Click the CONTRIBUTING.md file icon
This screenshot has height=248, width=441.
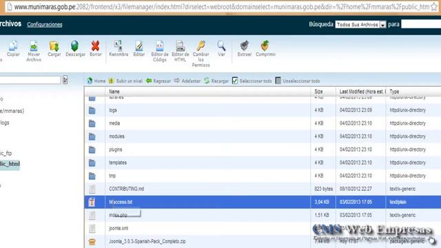point(92,189)
